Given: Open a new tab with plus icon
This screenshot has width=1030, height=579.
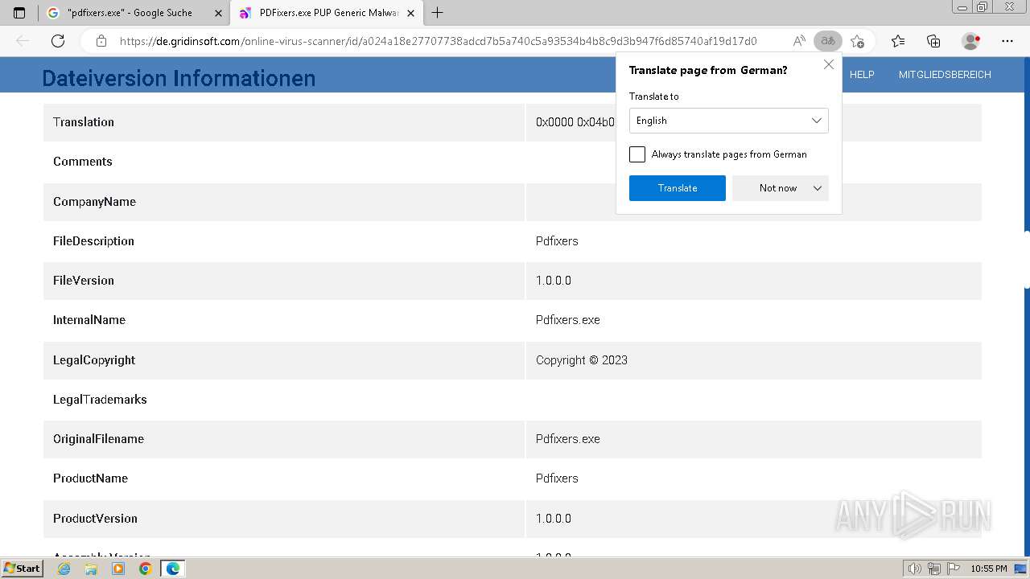Looking at the screenshot, I should tap(437, 13).
